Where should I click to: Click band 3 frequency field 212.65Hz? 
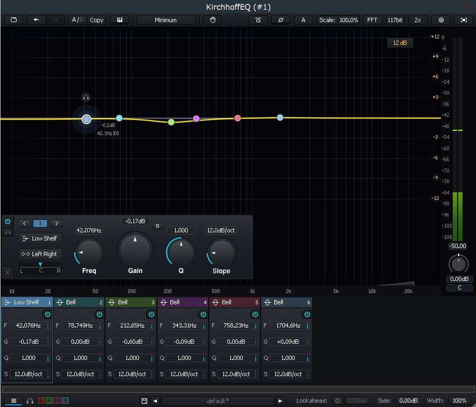[x=132, y=325]
